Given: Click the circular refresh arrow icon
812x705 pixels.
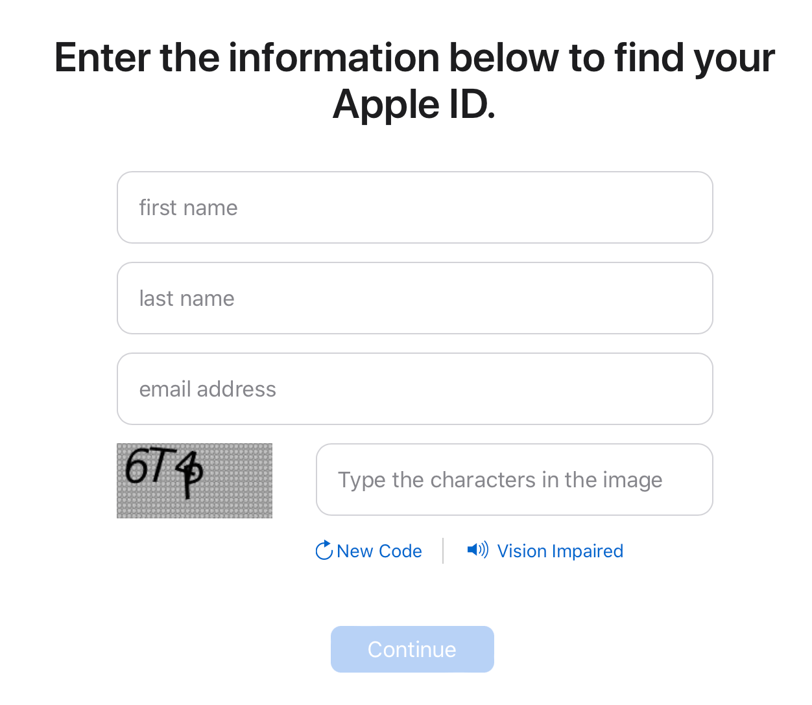Looking at the screenshot, I should 324,550.
